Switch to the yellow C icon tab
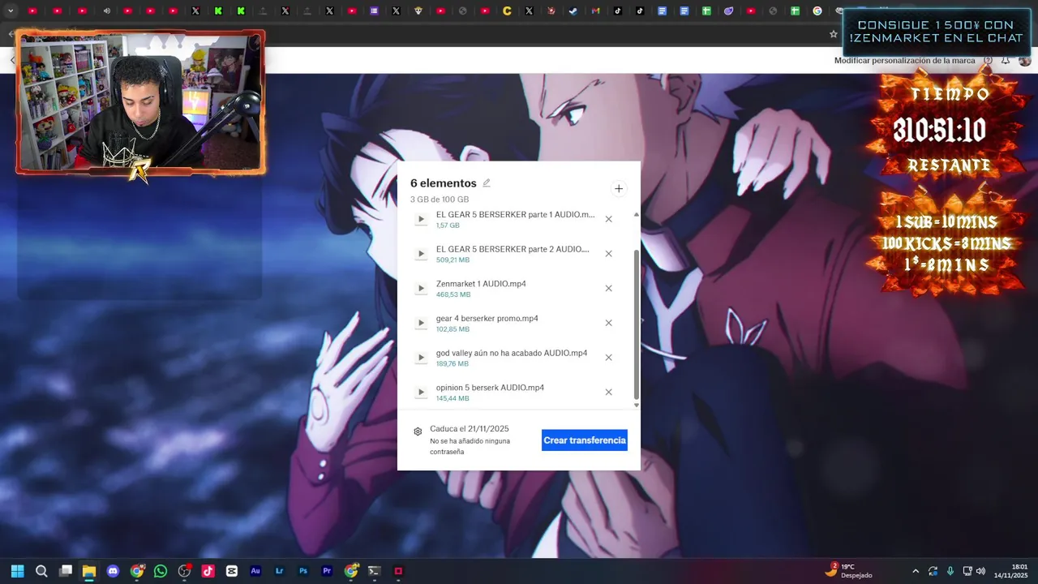The image size is (1038, 584). tap(507, 11)
